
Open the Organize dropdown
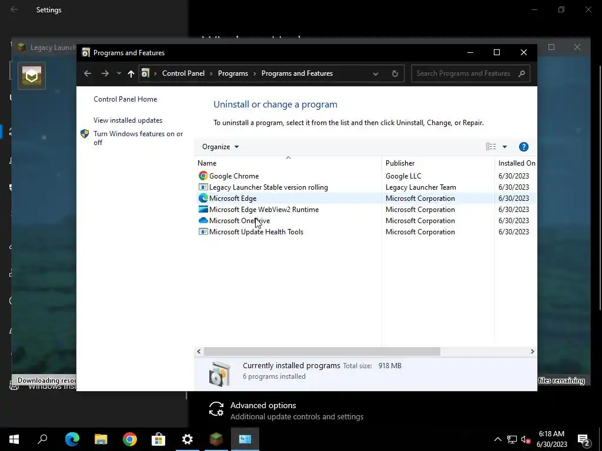(x=220, y=147)
